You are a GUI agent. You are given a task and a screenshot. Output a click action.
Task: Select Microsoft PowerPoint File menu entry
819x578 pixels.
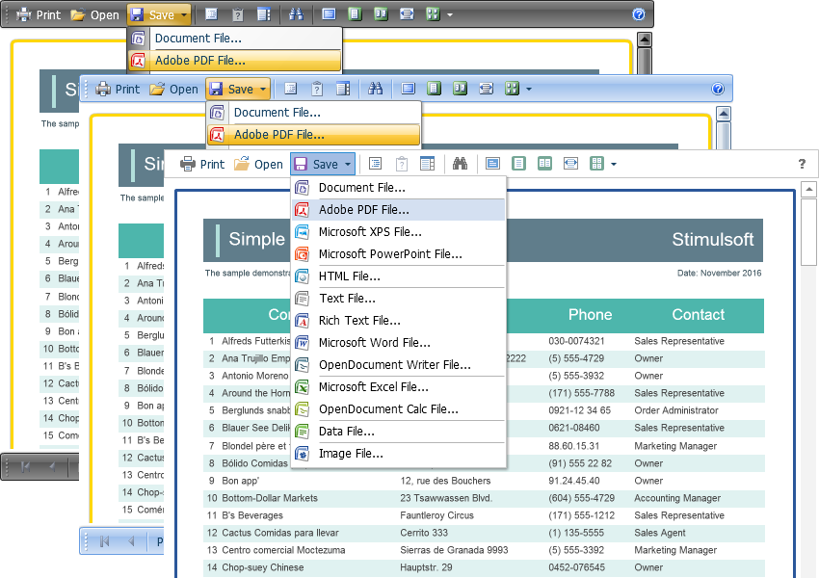[390, 254]
